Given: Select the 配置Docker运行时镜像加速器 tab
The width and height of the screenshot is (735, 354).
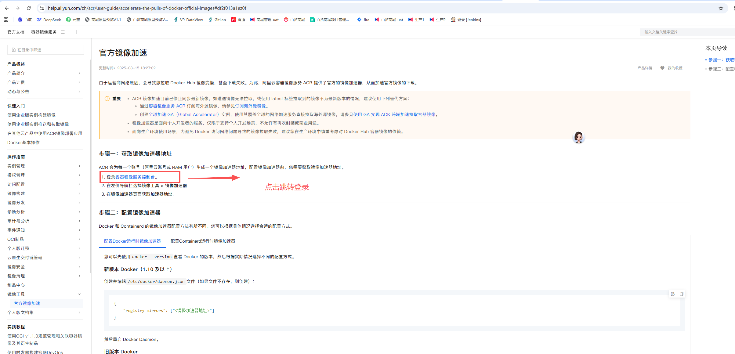Looking at the screenshot, I should coord(132,241).
